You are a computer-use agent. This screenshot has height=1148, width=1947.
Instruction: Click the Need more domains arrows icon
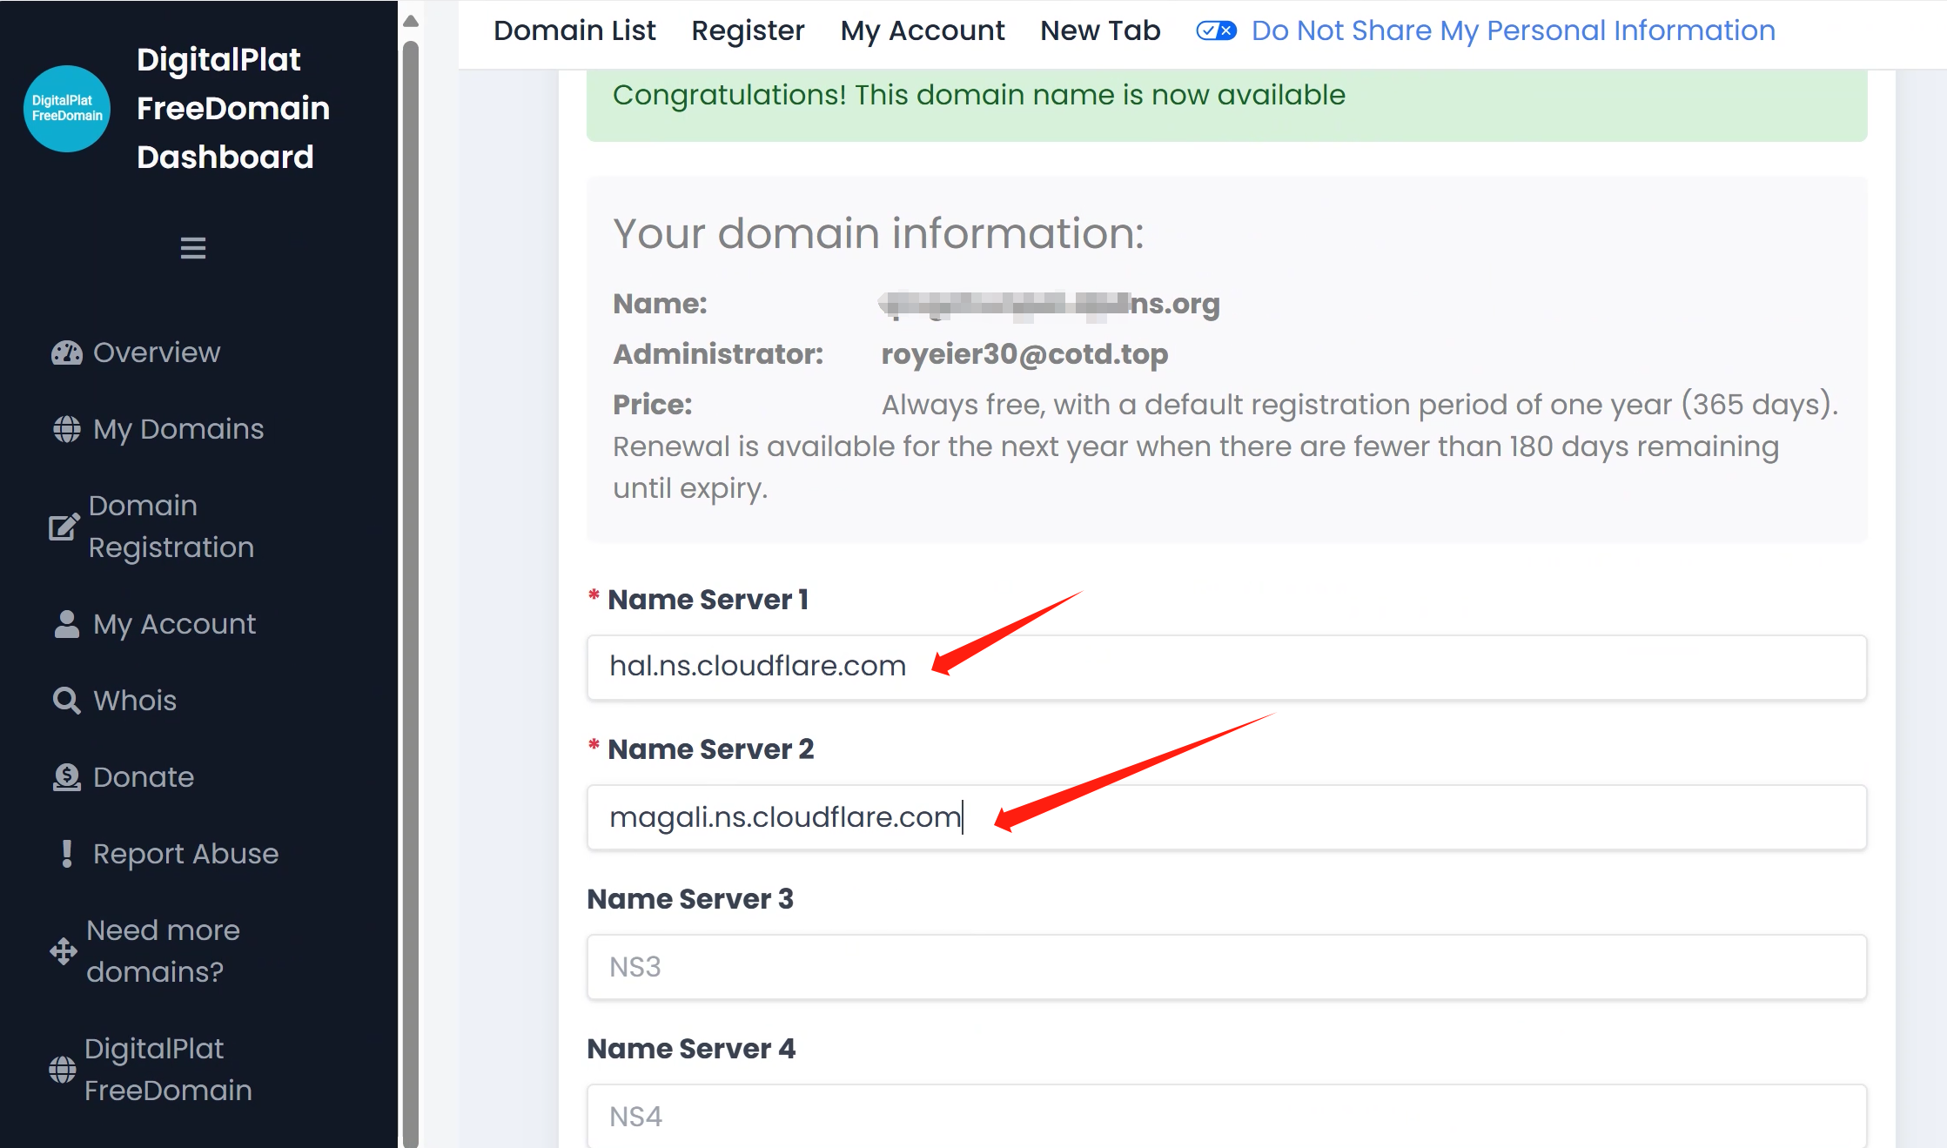point(64,951)
